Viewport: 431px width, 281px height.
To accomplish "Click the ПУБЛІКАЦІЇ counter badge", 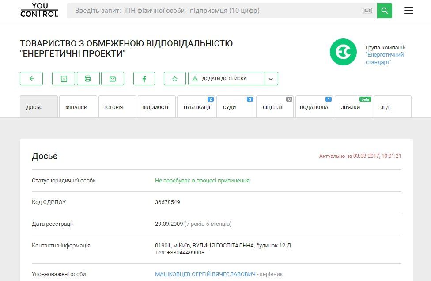I will point(211,99).
